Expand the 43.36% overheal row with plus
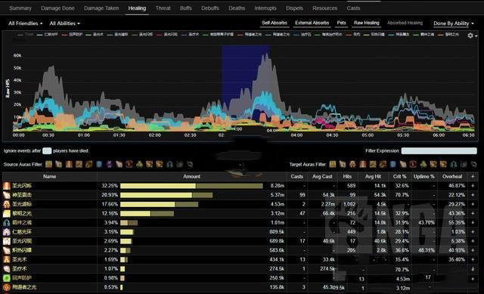 click(x=473, y=213)
